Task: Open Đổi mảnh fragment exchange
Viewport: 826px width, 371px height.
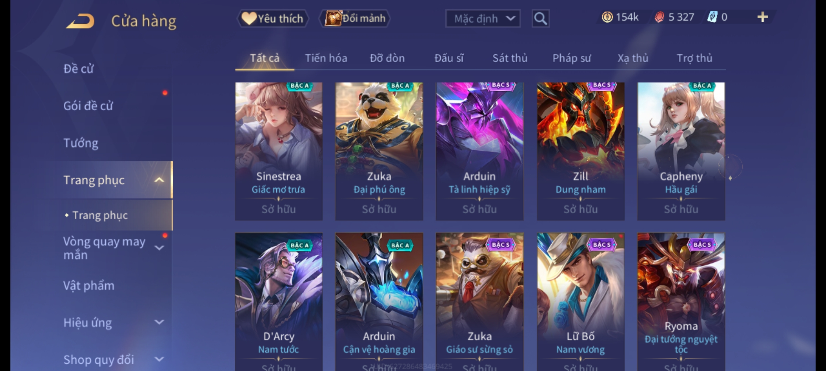Action: tap(355, 19)
